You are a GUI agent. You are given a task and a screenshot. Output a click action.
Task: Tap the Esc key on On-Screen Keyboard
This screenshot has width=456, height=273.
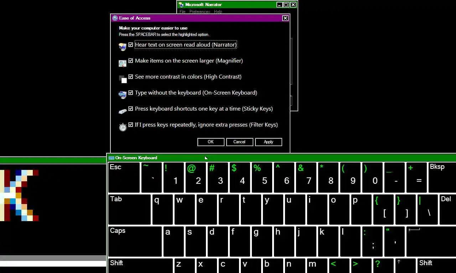pos(124,177)
